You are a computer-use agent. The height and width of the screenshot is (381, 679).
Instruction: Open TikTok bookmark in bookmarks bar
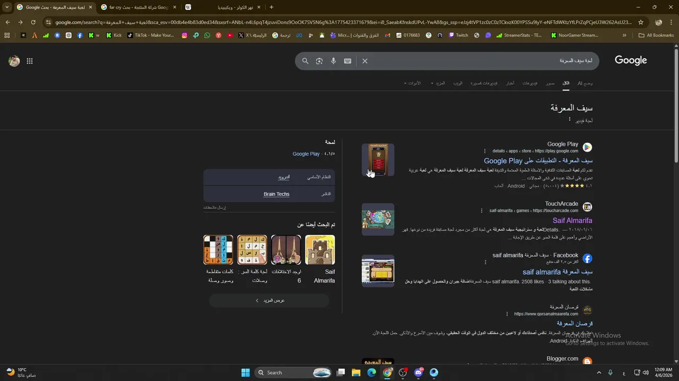click(x=151, y=35)
